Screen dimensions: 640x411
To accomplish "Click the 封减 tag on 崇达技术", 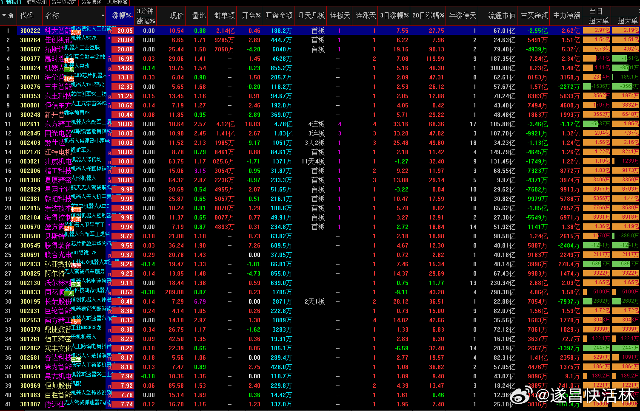I will pos(76,210).
